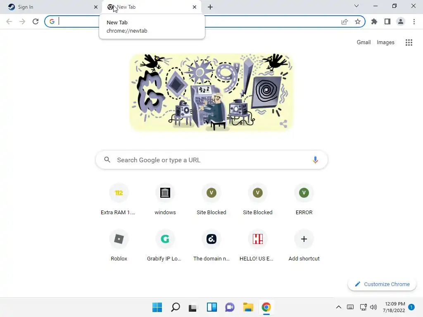Open the Images link
The image size is (423, 317).
(x=385, y=43)
